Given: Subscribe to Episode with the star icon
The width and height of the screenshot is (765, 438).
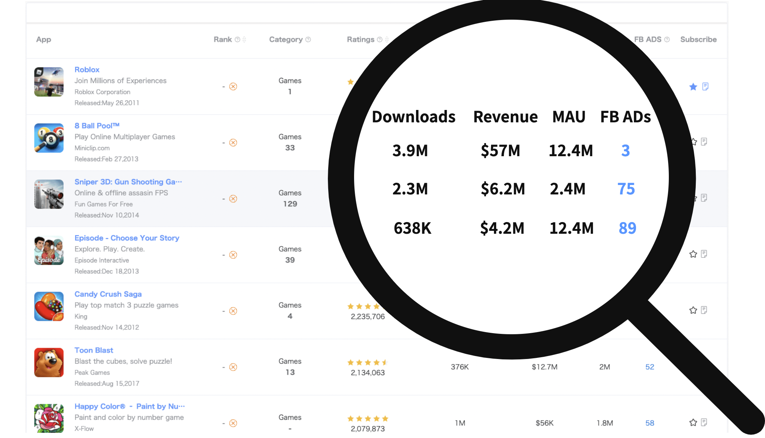Looking at the screenshot, I should pyautogui.click(x=693, y=254).
